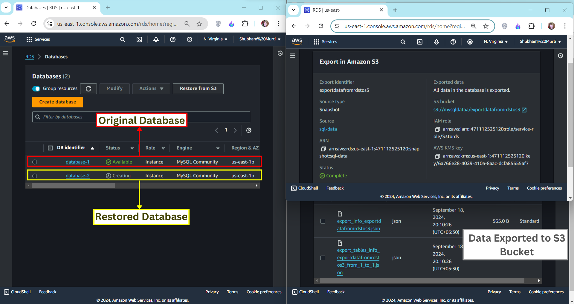Open Chrome menu in left browser

(x=278, y=24)
